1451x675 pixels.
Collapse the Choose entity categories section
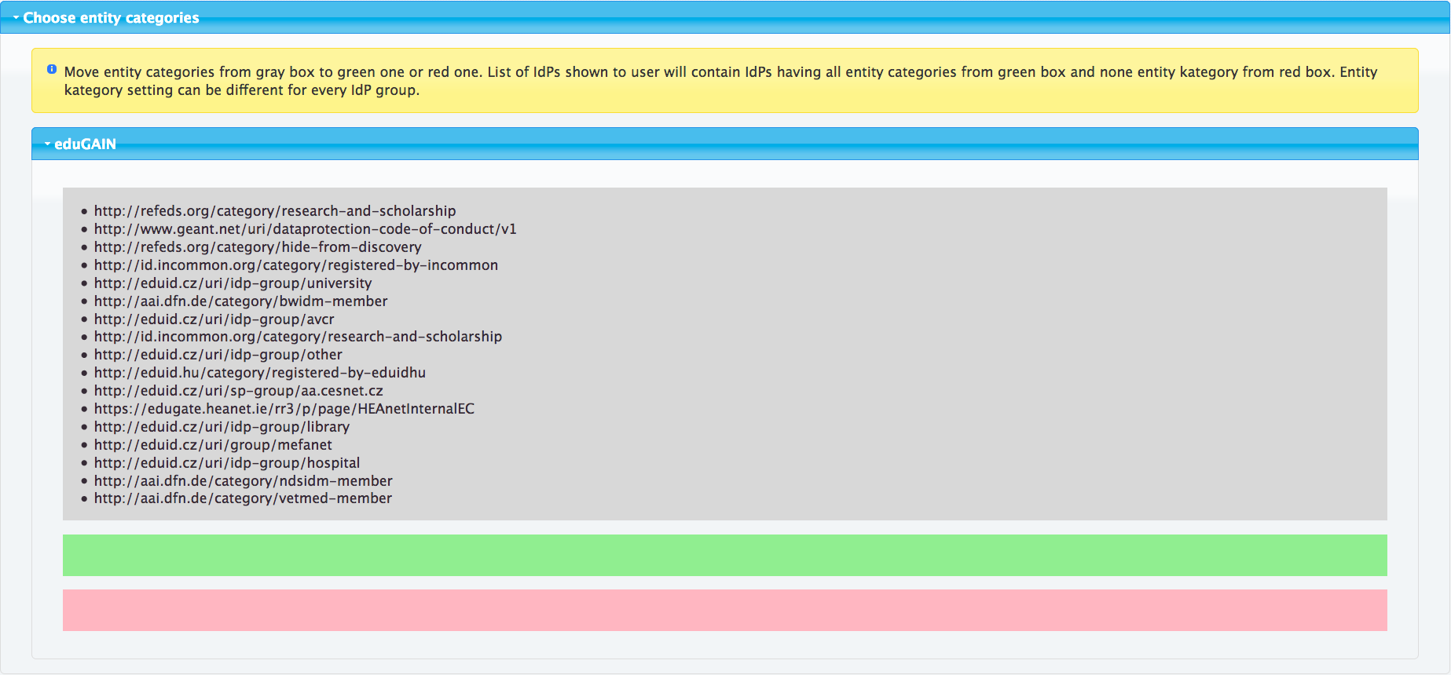pos(110,17)
